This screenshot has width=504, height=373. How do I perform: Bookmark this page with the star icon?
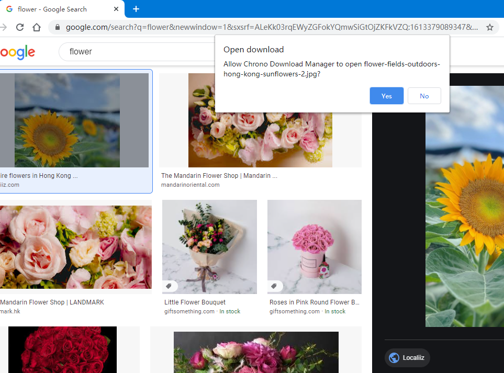tap(489, 27)
